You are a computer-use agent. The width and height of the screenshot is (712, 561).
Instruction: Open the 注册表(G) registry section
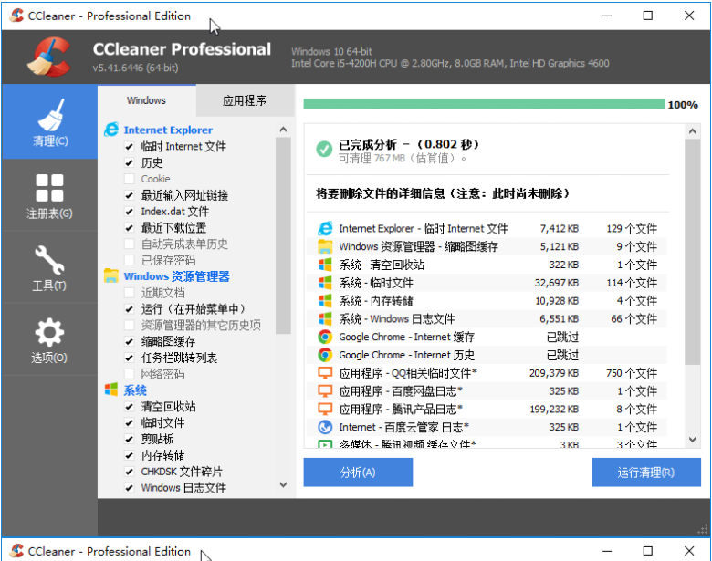click(49, 195)
